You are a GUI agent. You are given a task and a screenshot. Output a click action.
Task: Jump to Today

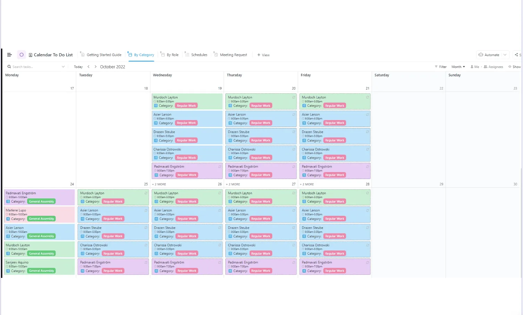(x=78, y=67)
